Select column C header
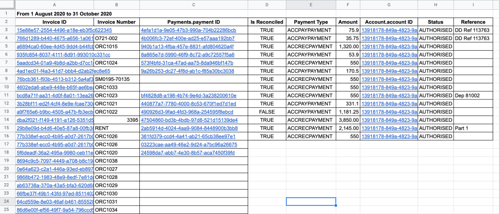Screen dimensions: 499x214 click(194, 5)
